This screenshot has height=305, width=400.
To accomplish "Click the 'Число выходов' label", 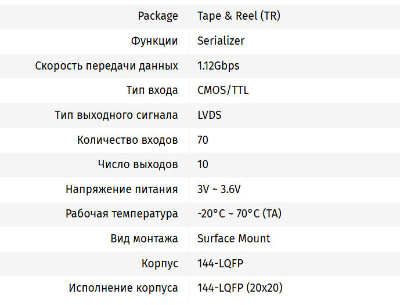I will [138, 165].
